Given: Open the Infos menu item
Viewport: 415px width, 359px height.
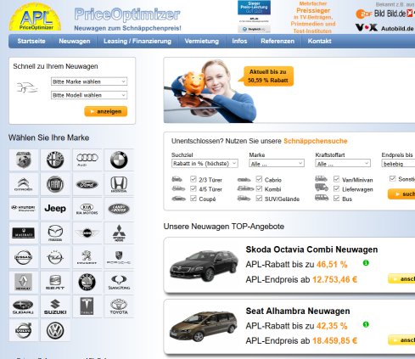Looking at the screenshot, I should point(239,41).
